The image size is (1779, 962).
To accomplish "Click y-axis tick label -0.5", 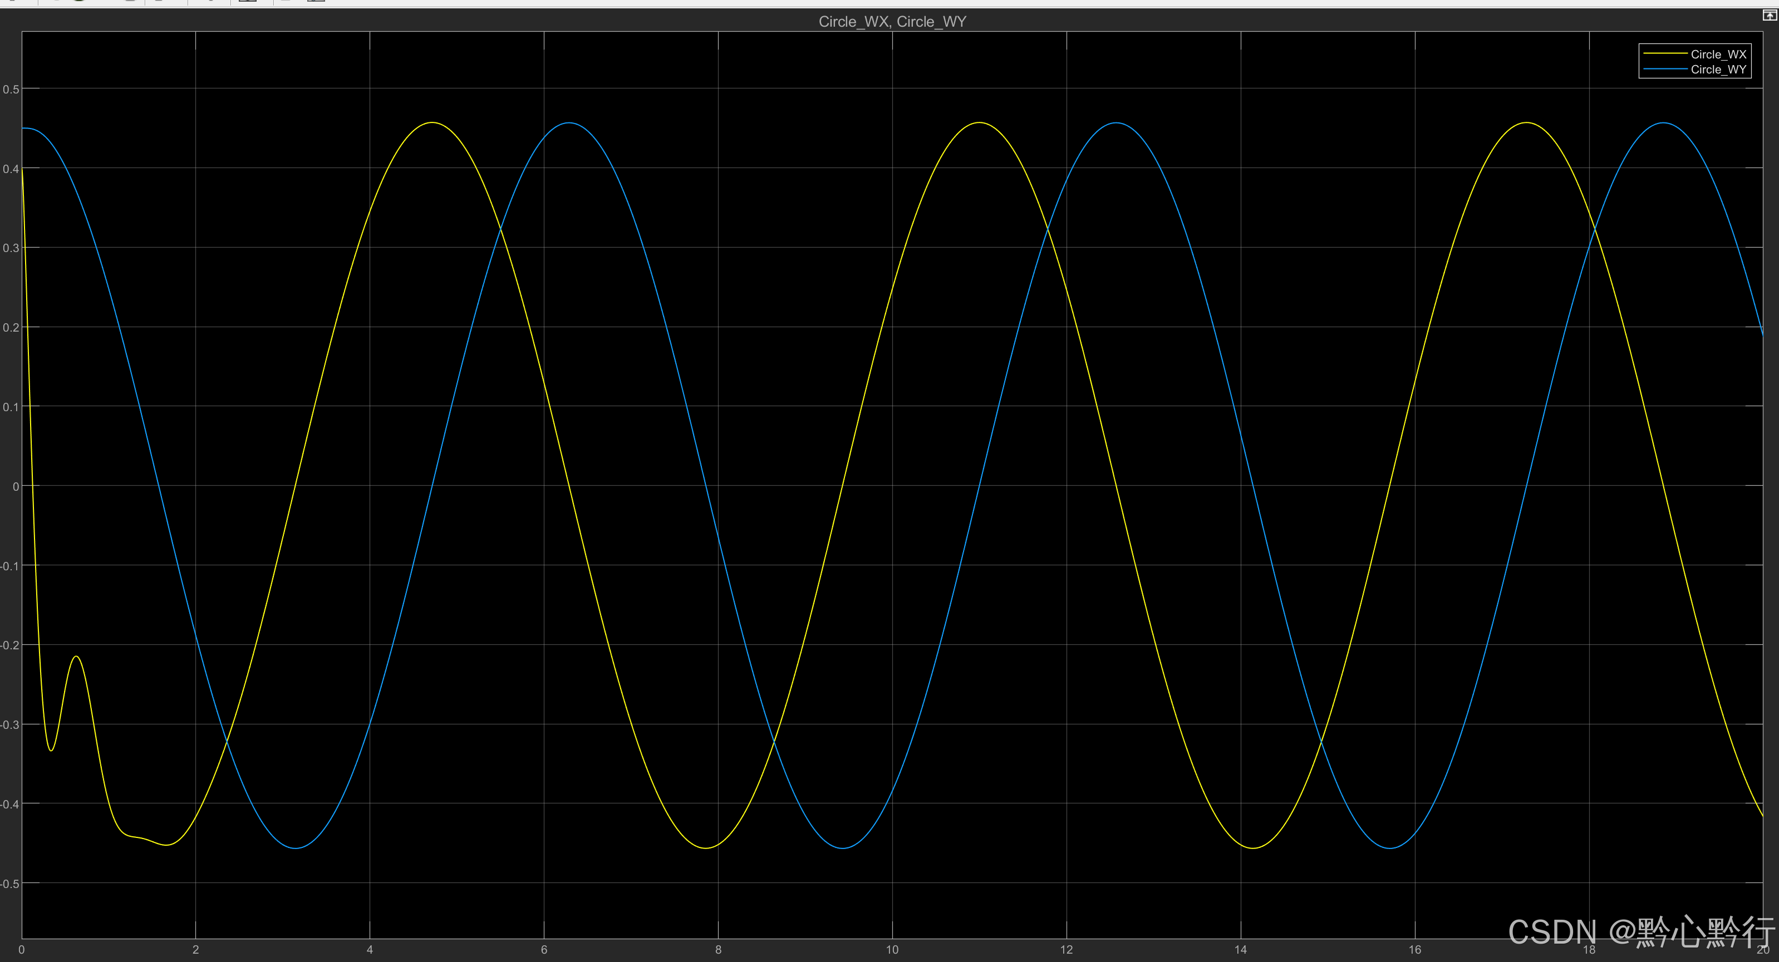I will pos(9,884).
